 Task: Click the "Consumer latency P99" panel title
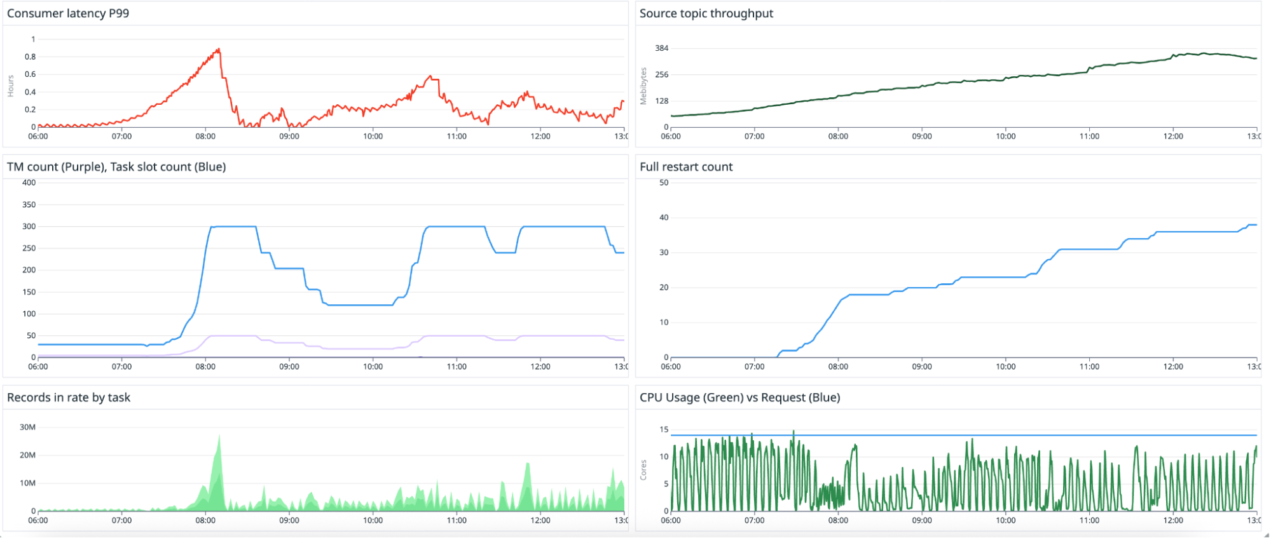[68, 13]
